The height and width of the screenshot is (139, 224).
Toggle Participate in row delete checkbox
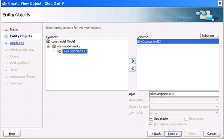pos(151,124)
